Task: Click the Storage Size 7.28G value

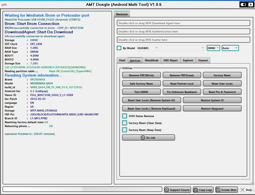Action: pyautogui.click(x=34, y=63)
